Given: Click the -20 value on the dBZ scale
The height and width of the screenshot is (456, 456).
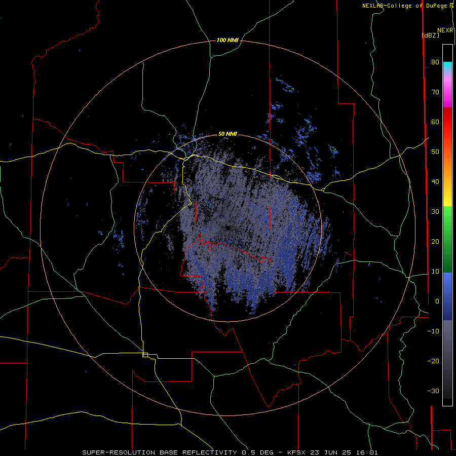Looking at the screenshot, I should click(x=433, y=361).
